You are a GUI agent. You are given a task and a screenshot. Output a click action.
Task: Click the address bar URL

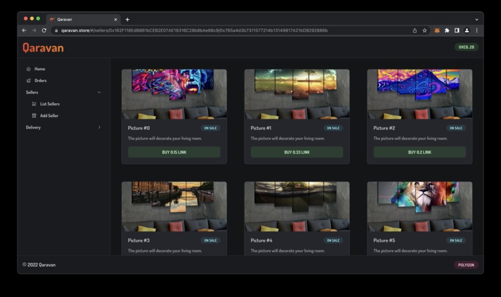click(x=195, y=30)
